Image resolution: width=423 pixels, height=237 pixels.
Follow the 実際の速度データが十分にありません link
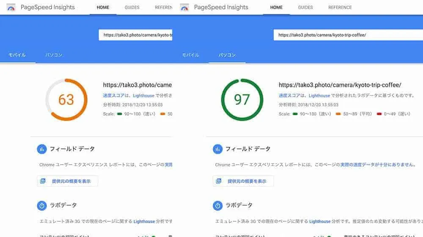point(378,165)
